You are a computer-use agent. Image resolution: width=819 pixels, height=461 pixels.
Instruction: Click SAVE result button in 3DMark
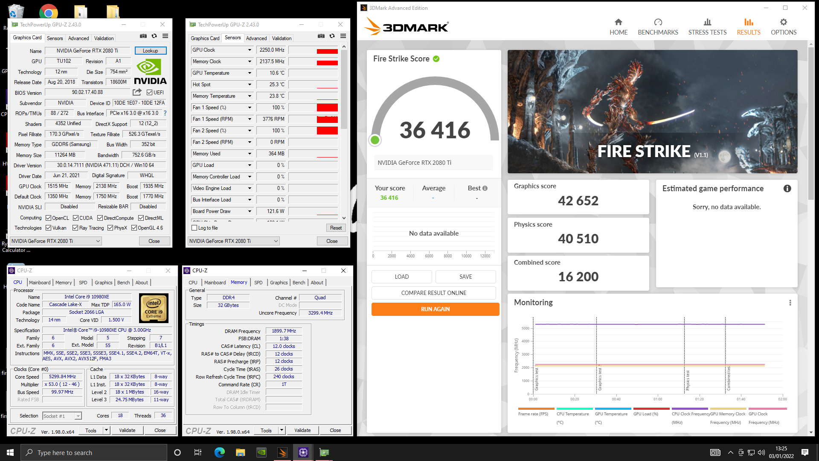pyautogui.click(x=465, y=277)
